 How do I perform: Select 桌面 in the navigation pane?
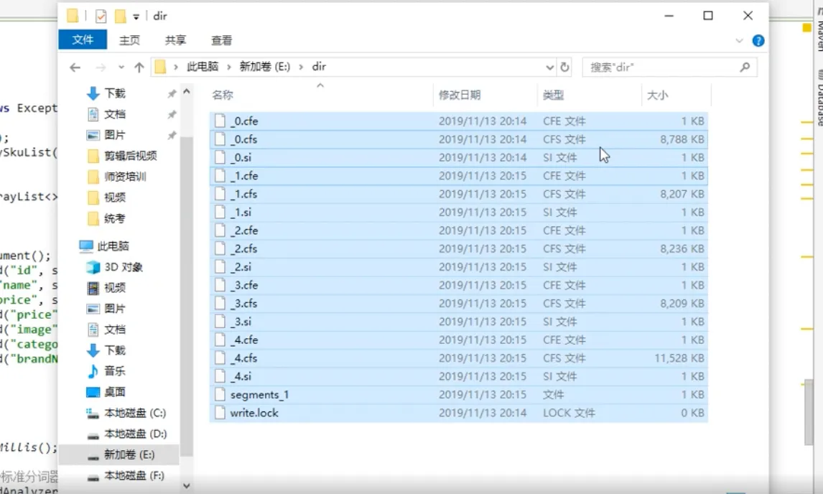coord(114,392)
